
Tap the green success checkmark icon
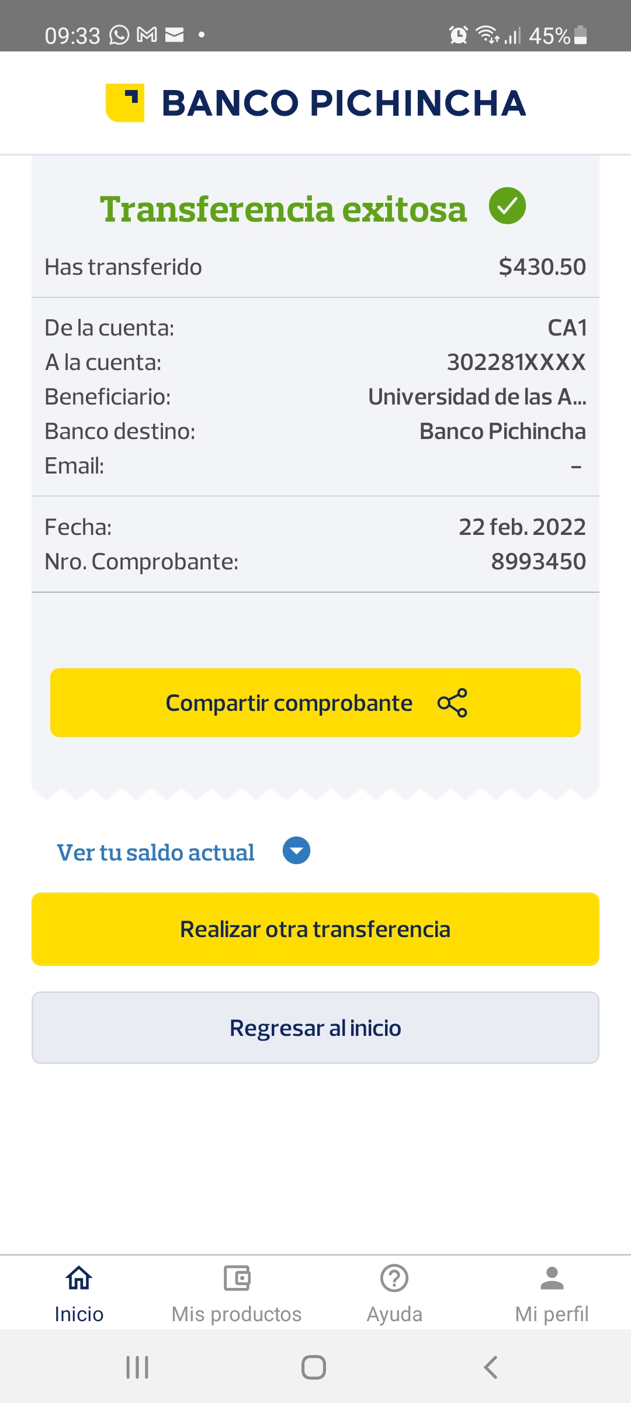pos(507,206)
